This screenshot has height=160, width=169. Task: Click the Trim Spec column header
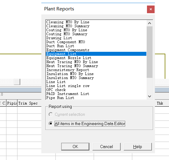point(29,103)
